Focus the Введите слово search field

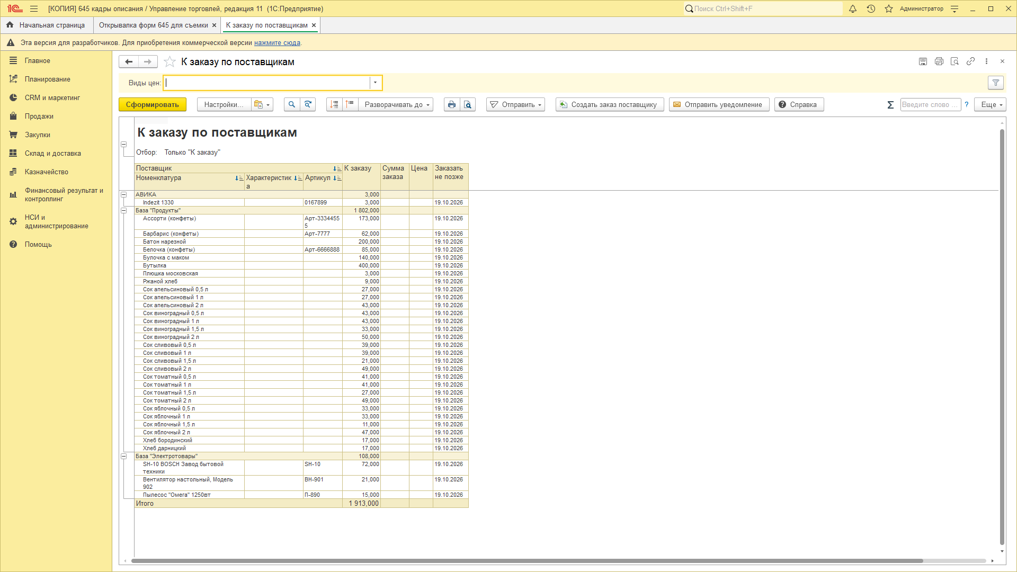[931, 105]
